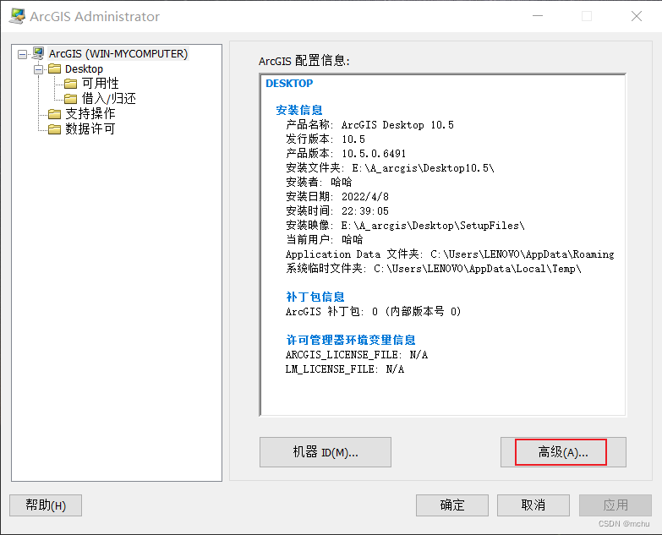Click the 许可管理器环境变量信息 heading
The image size is (662, 535).
tap(350, 340)
